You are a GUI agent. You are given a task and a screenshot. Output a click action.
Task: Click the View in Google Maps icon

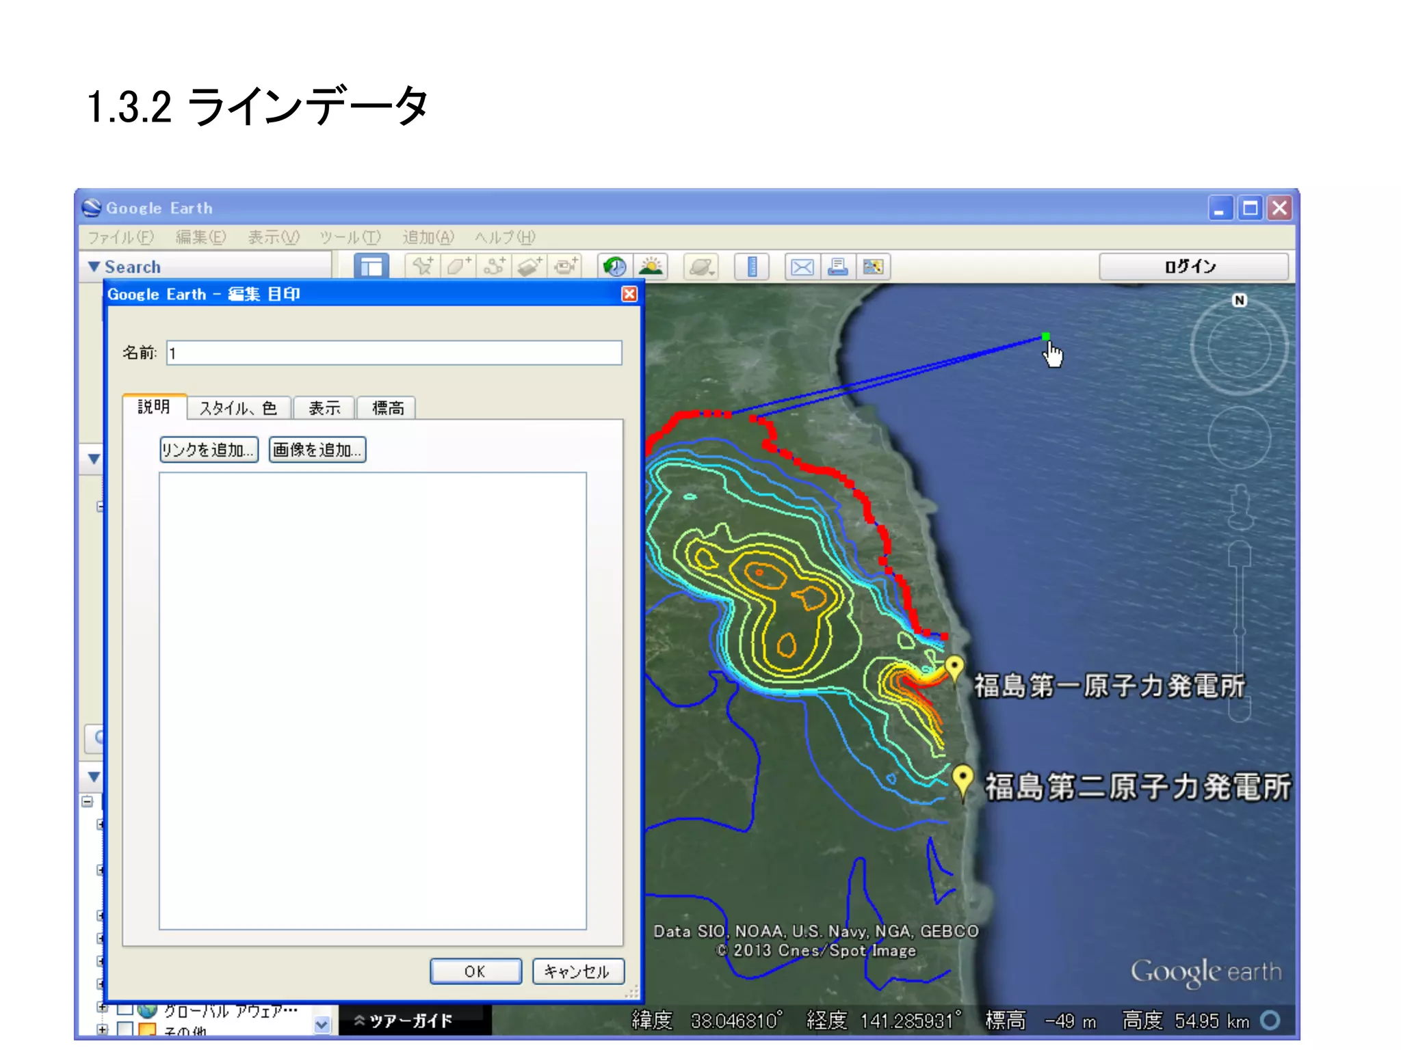[873, 267]
